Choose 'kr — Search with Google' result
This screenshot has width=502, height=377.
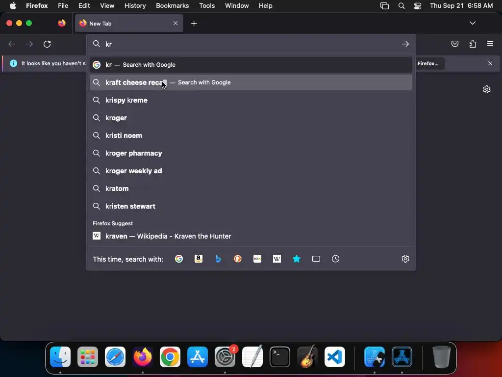tap(251, 65)
